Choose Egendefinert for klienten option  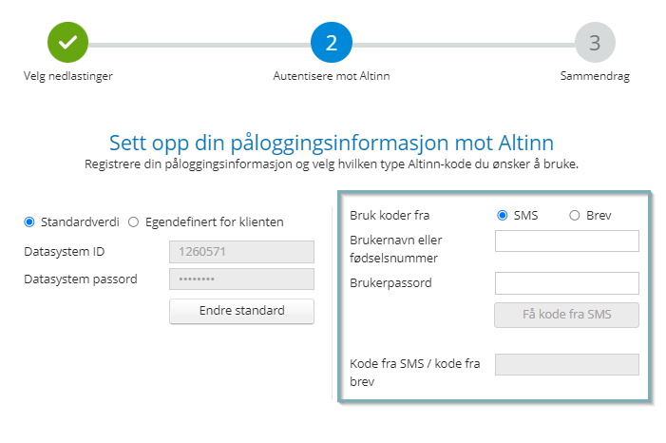pos(133,221)
